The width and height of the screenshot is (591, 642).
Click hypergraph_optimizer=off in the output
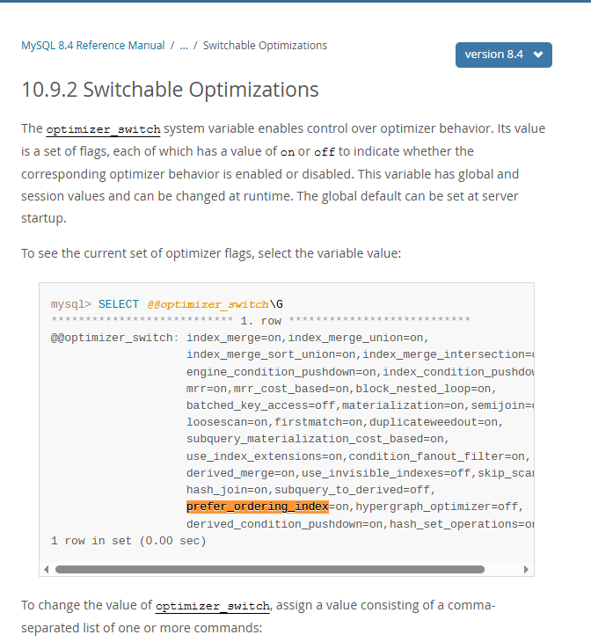[x=436, y=507]
